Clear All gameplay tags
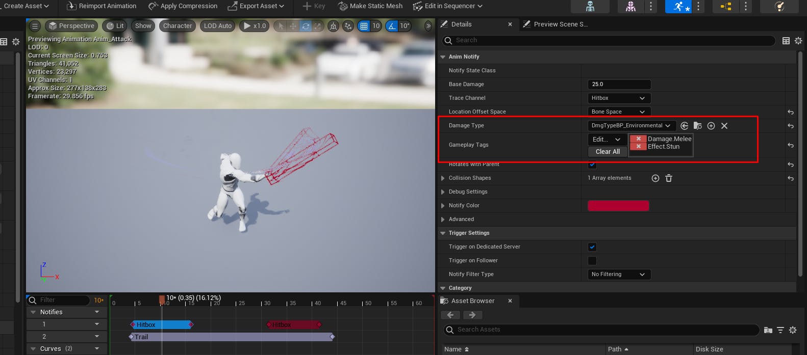 (x=608, y=152)
